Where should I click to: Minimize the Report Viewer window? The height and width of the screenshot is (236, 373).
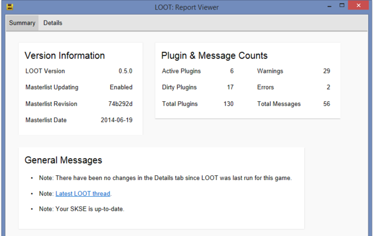(x=329, y=7)
